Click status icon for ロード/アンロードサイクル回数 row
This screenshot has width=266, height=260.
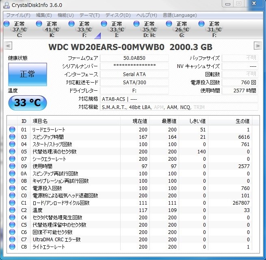click(12, 203)
